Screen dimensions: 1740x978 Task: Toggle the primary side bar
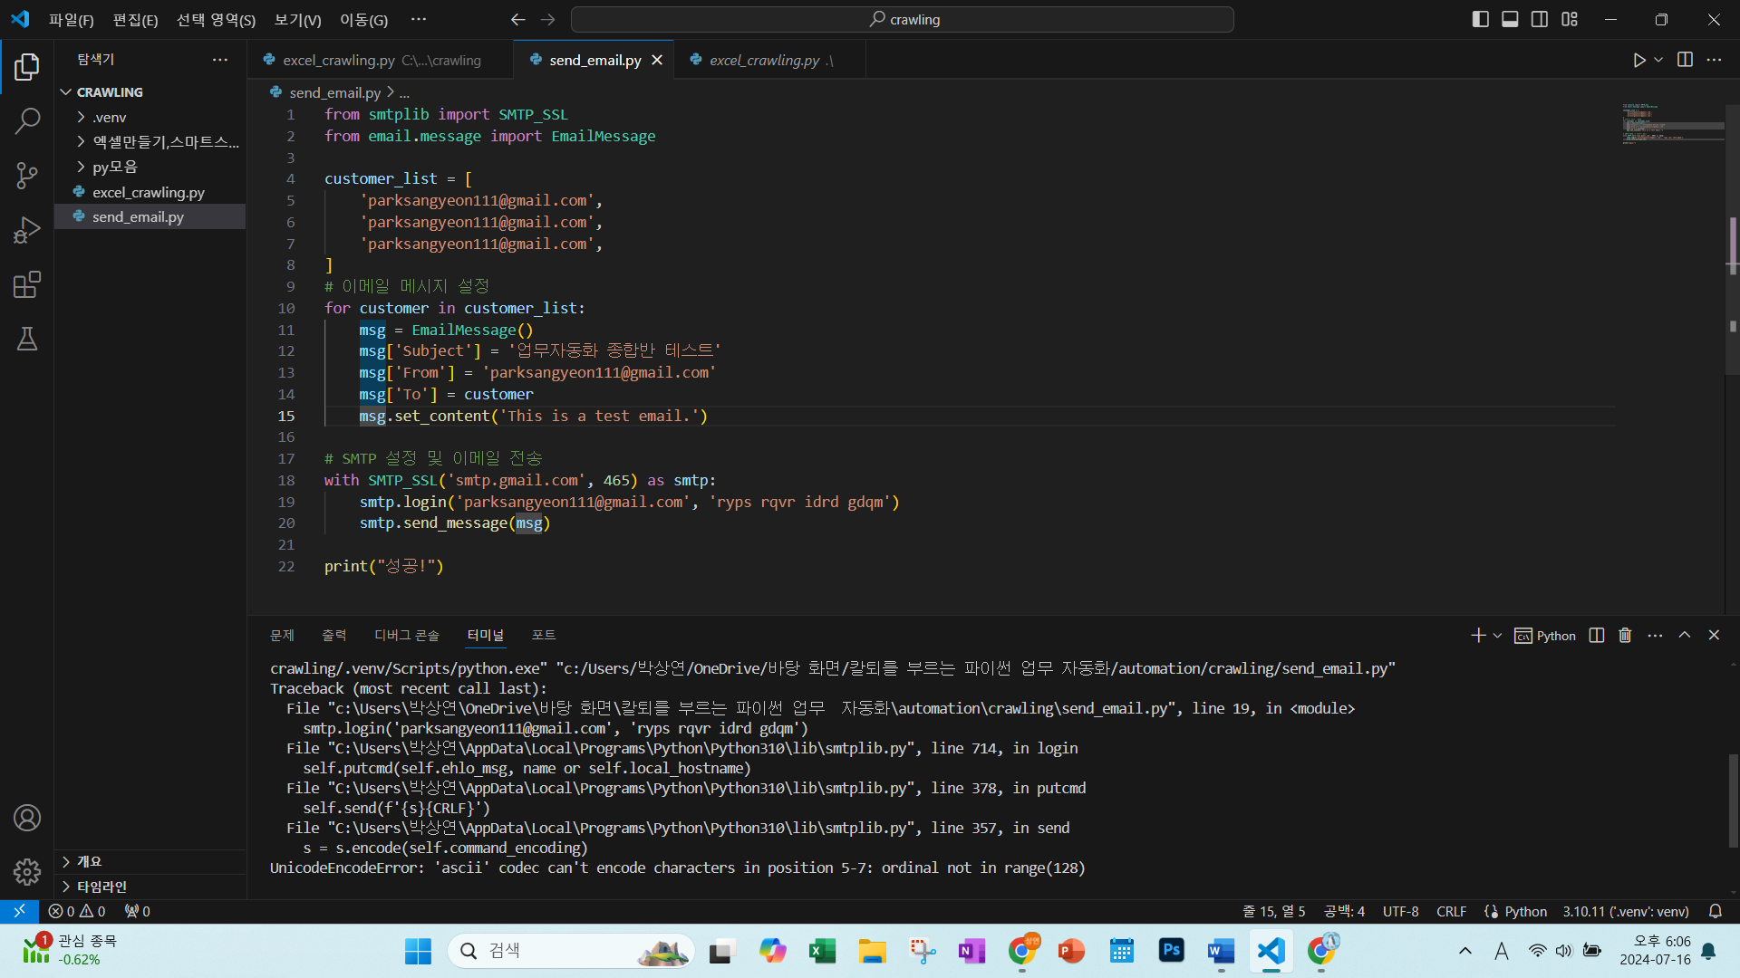pos(1481,19)
